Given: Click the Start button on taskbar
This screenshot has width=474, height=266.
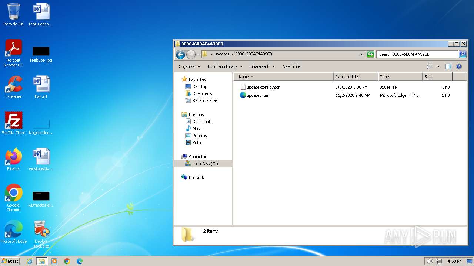Looking at the screenshot, I should point(10,261).
